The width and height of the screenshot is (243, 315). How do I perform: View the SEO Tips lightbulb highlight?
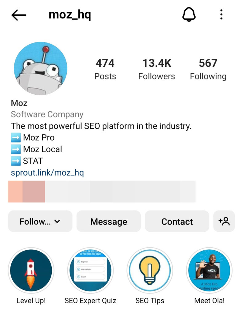pyautogui.click(x=149, y=270)
